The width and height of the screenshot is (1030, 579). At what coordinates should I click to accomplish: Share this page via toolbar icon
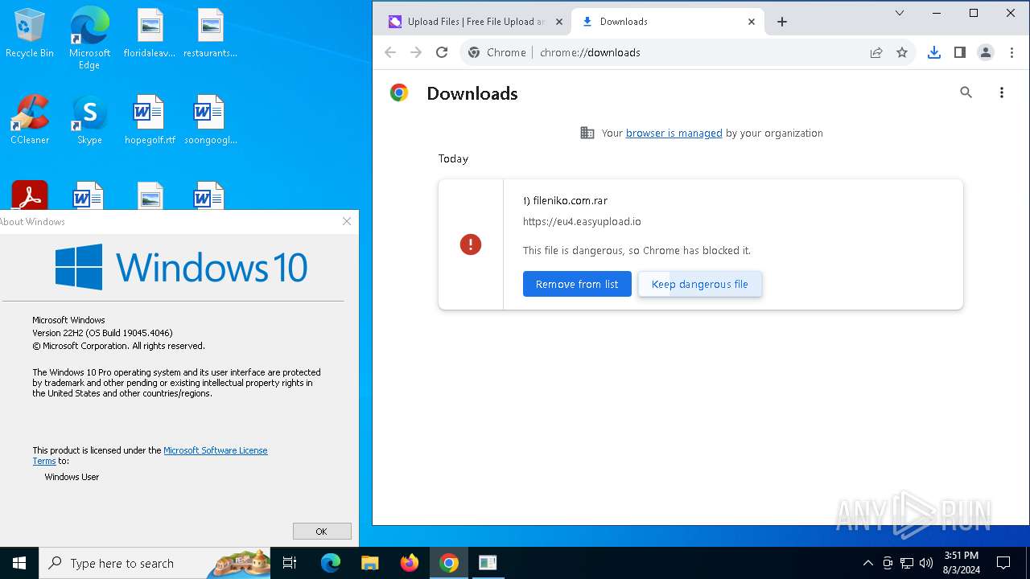[876, 52]
